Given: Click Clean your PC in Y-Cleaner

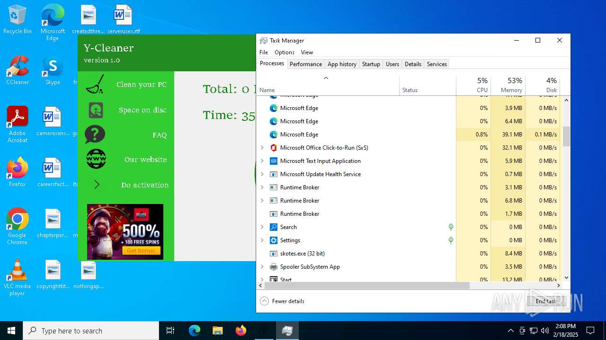Looking at the screenshot, I should (x=142, y=85).
